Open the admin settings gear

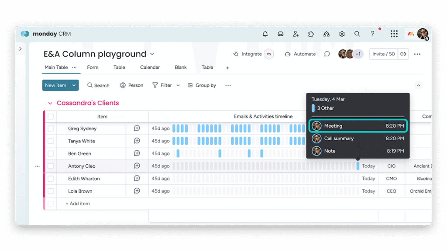point(342,34)
